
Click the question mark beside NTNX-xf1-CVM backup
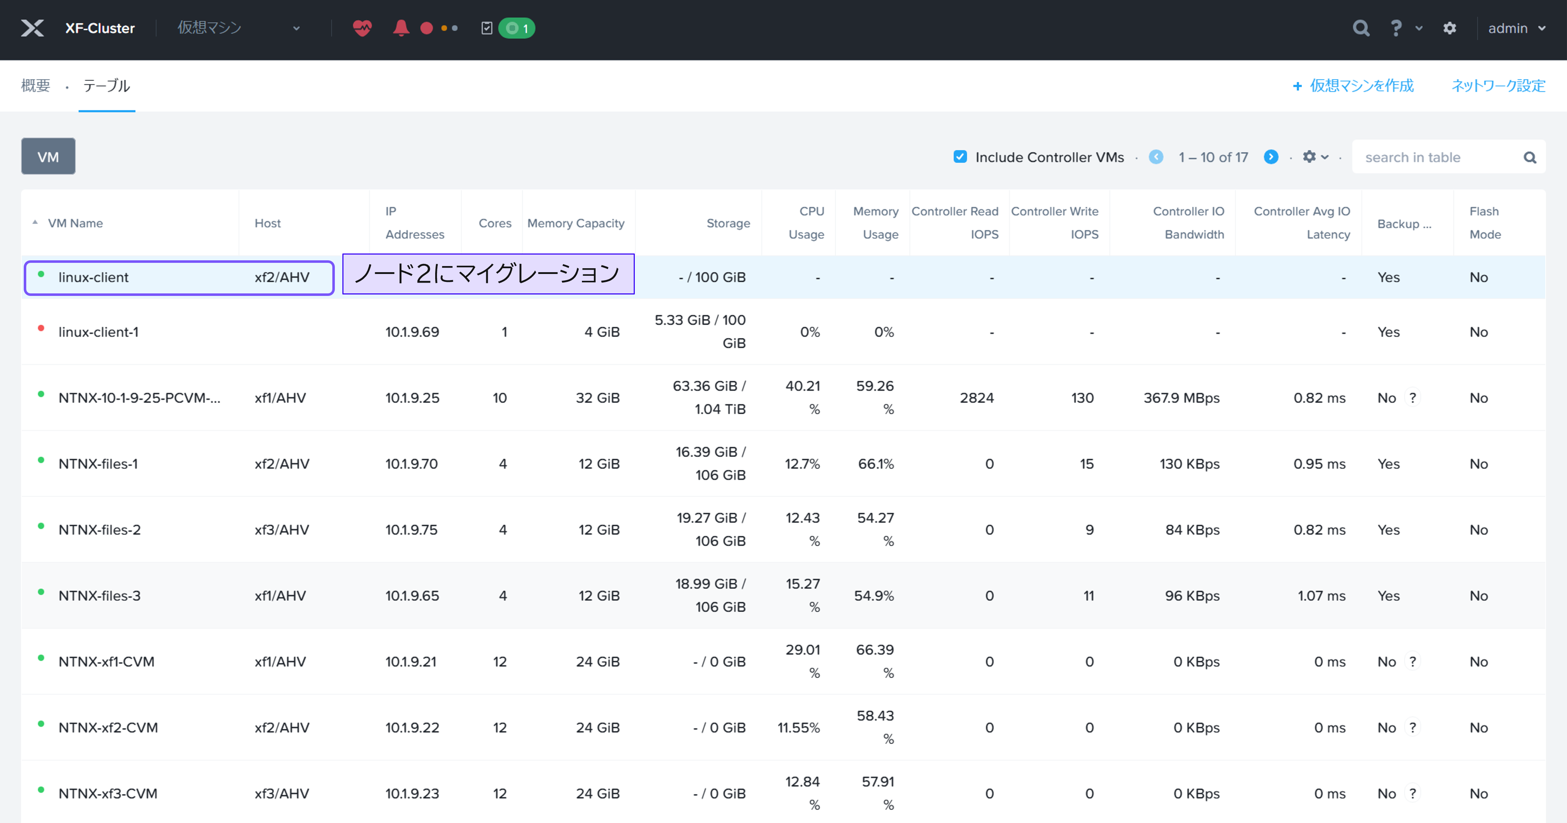point(1412,661)
